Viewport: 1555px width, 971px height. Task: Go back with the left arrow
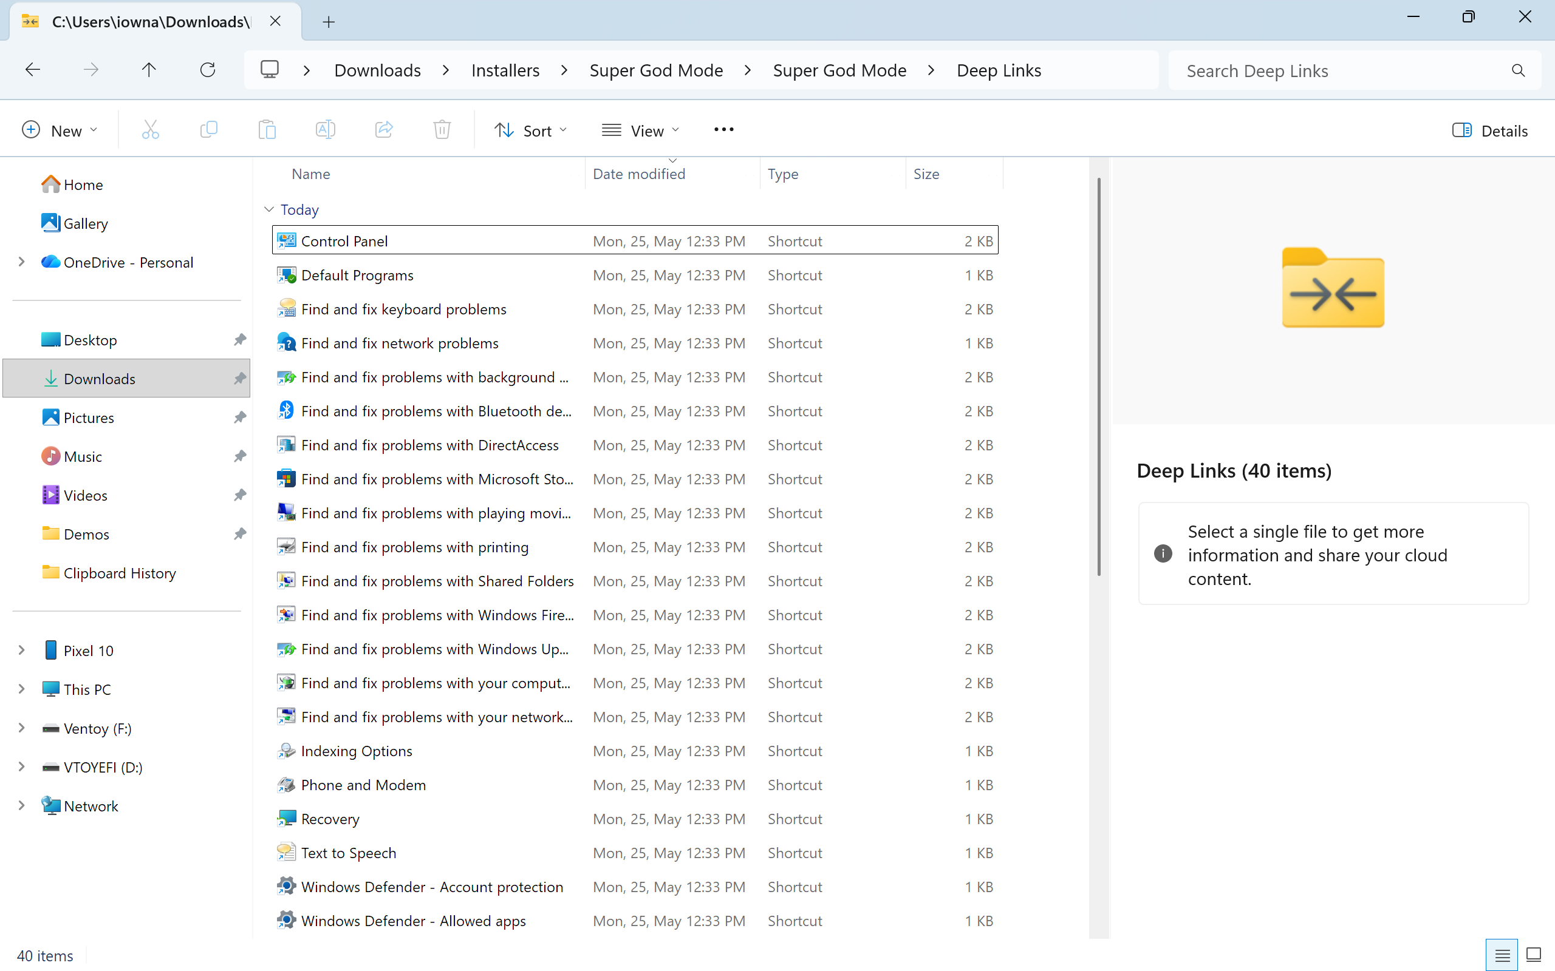33,69
